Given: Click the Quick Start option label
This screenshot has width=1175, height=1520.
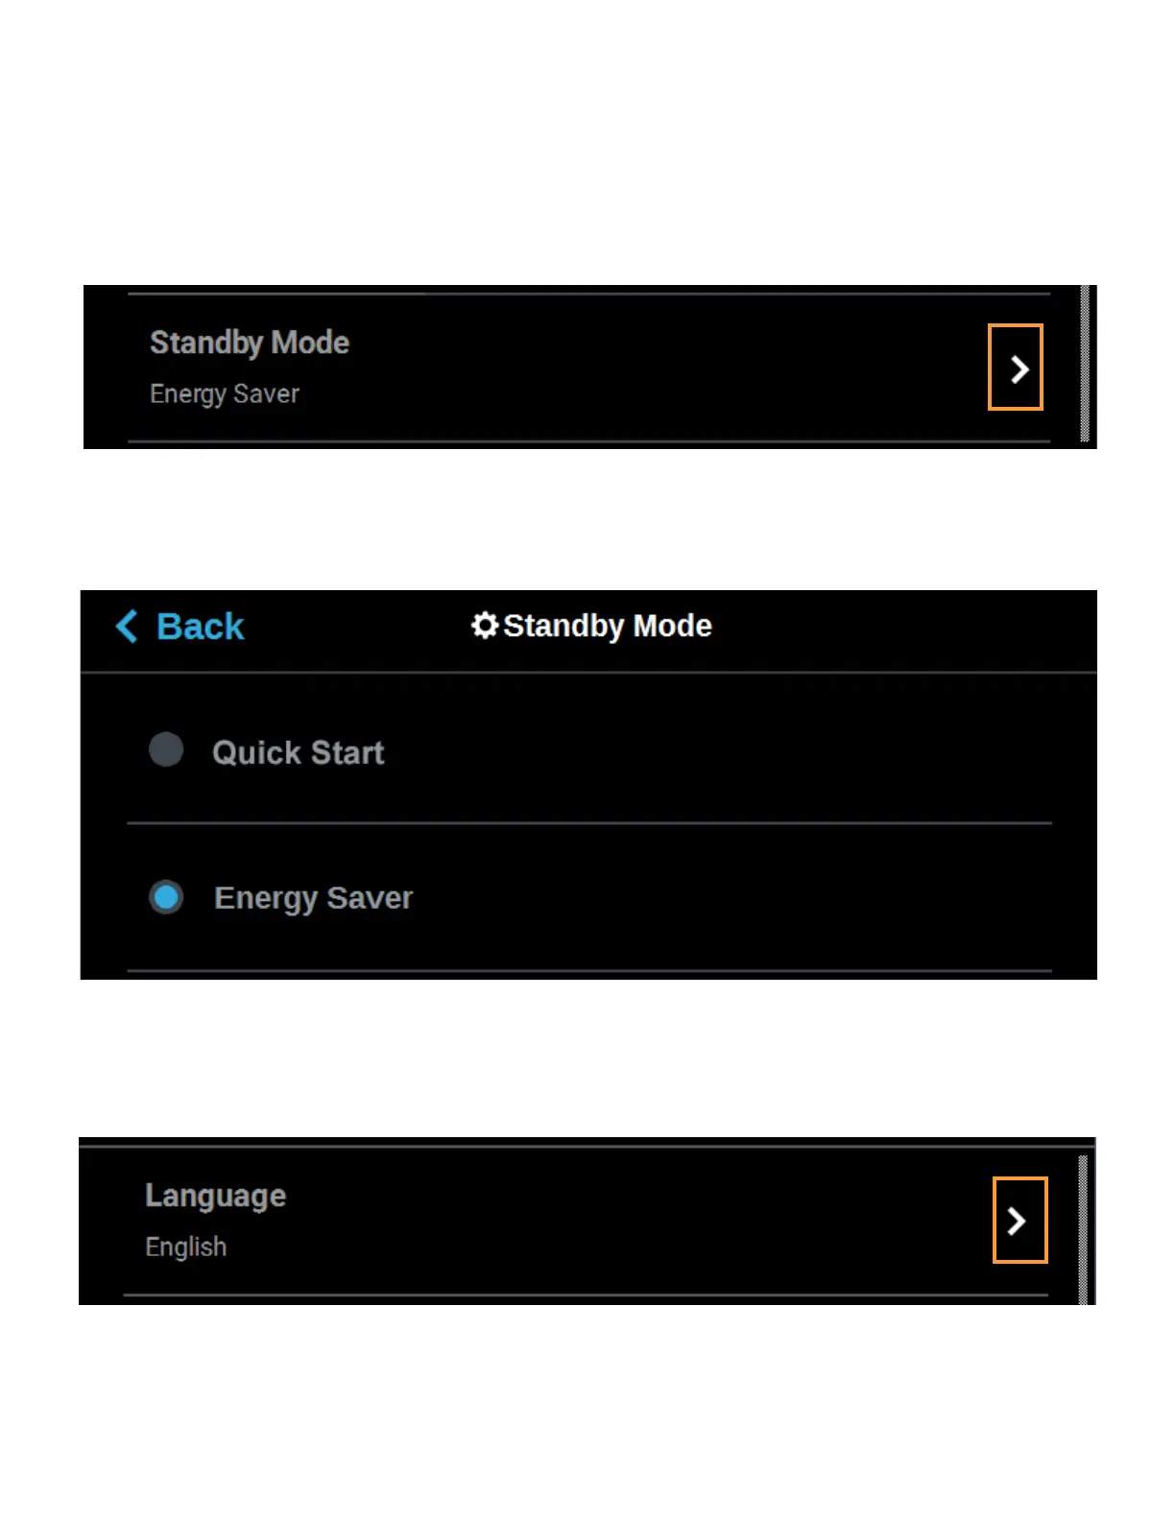Looking at the screenshot, I should pos(298,752).
